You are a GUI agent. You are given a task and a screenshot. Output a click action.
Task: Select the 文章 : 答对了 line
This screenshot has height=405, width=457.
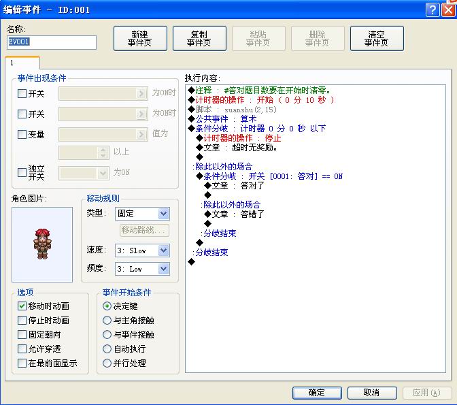click(x=234, y=186)
